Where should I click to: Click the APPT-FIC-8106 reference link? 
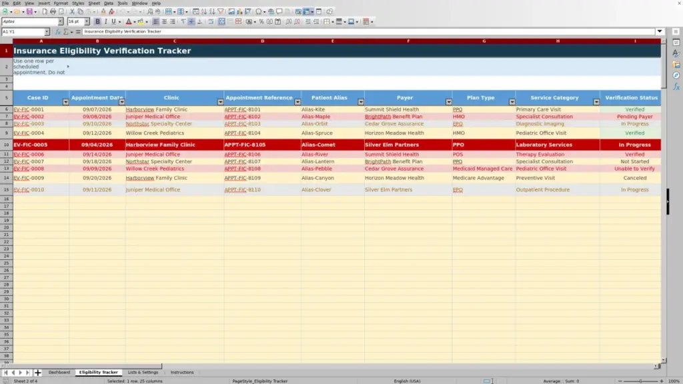[242, 154]
